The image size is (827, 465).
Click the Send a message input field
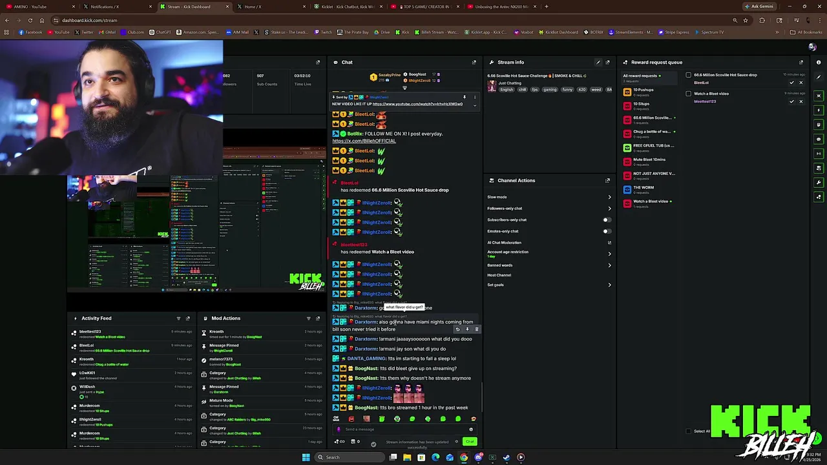point(406,429)
